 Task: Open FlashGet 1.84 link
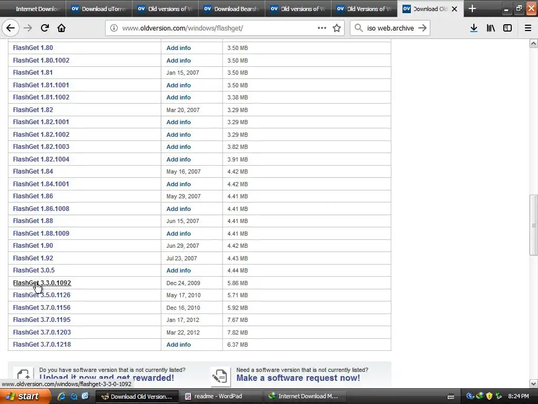point(33,171)
